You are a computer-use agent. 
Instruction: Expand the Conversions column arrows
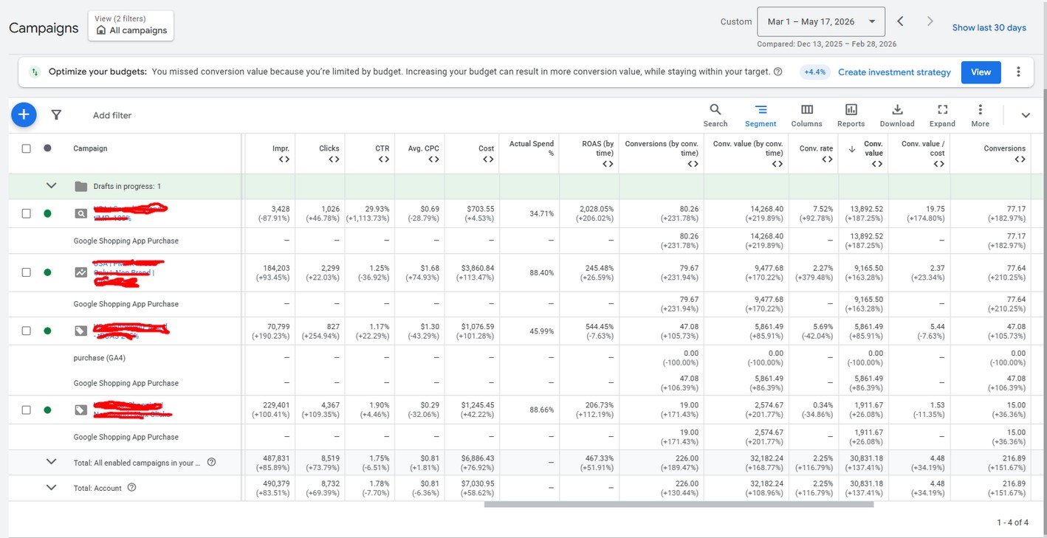(1020, 159)
